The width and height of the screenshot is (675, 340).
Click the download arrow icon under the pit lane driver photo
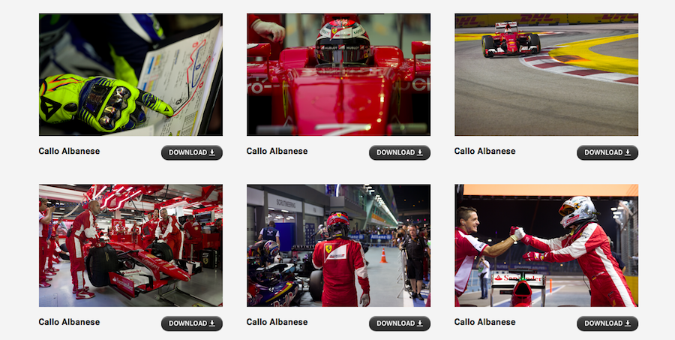[420, 323]
